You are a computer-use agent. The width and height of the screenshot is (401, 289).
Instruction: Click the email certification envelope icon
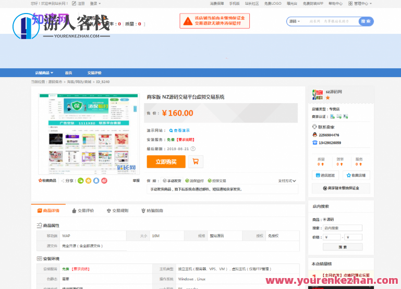pyautogui.click(x=339, y=117)
